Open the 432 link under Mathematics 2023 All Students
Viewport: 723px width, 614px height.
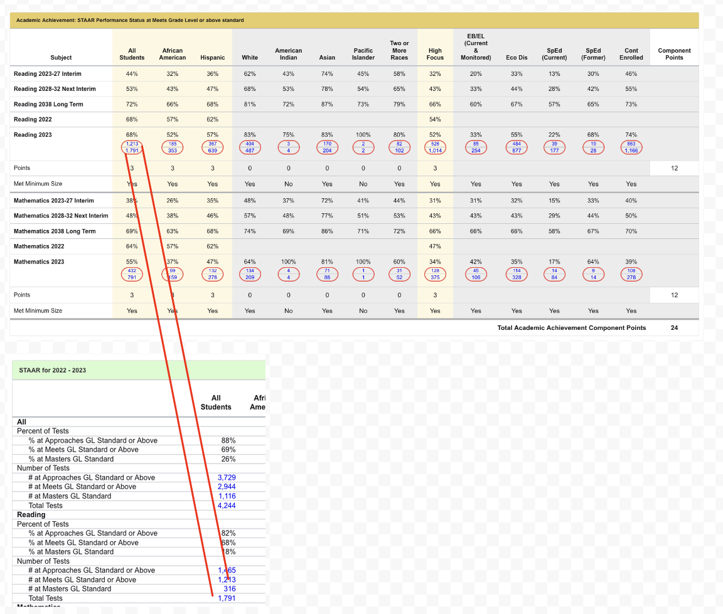click(132, 271)
